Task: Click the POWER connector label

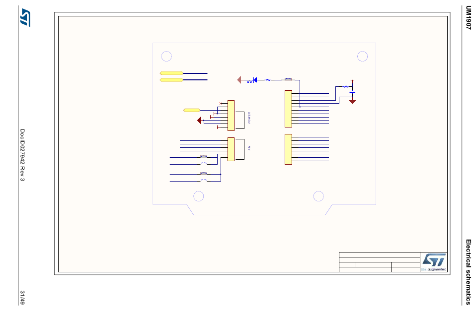Action: pos(249,118)
